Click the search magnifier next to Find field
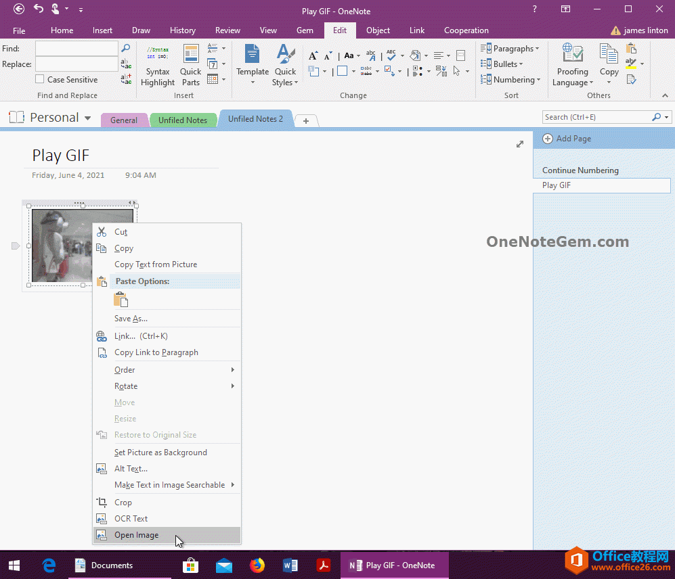Viewport: 675px width, 579px height. (126, 48)
